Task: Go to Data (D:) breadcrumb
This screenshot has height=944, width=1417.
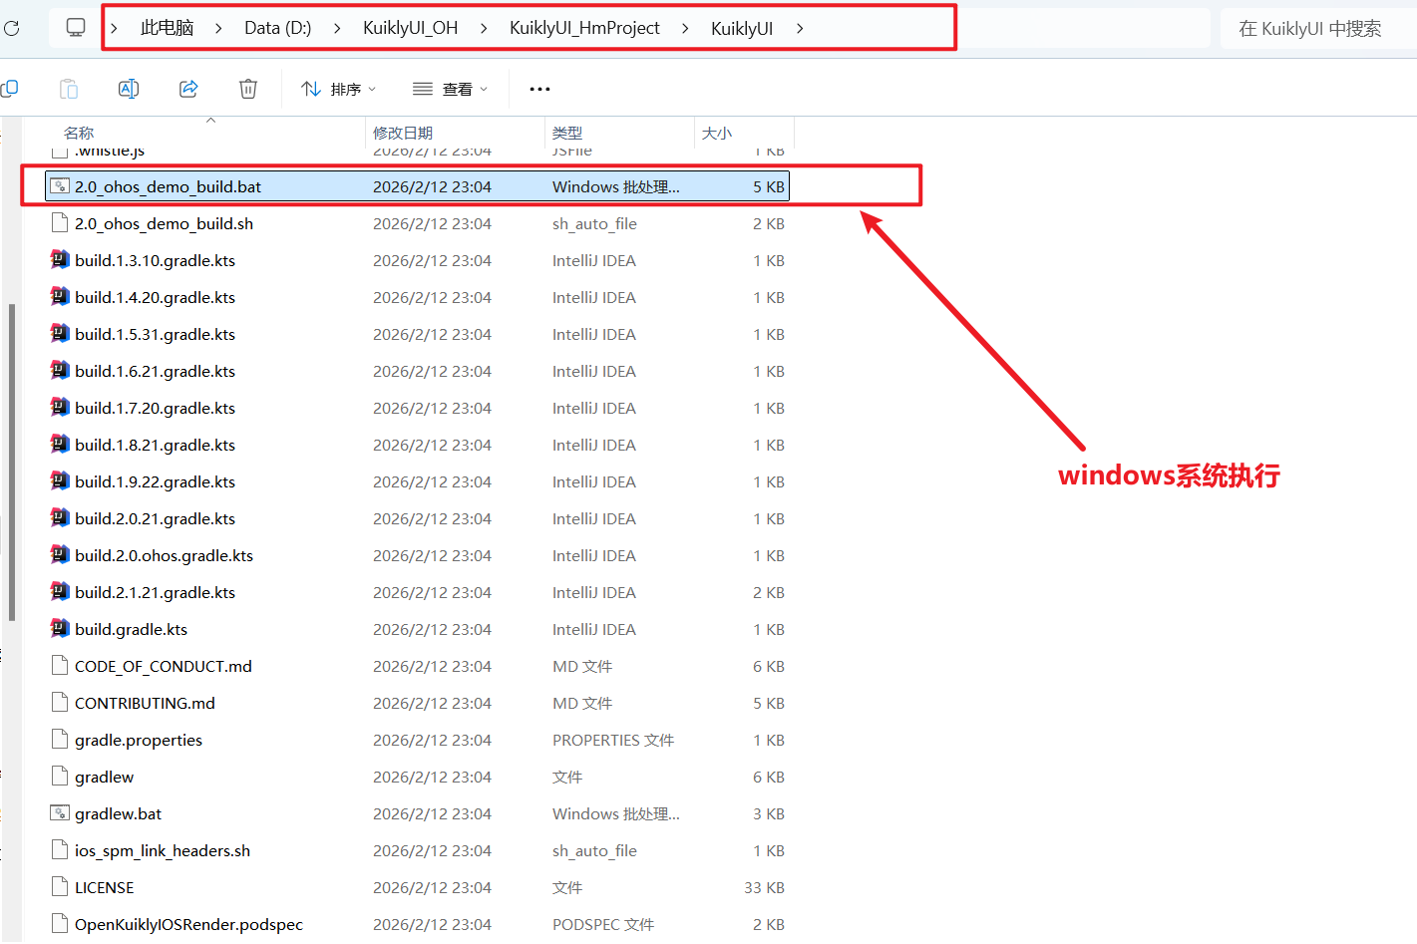Action: [x=278, y=28]
